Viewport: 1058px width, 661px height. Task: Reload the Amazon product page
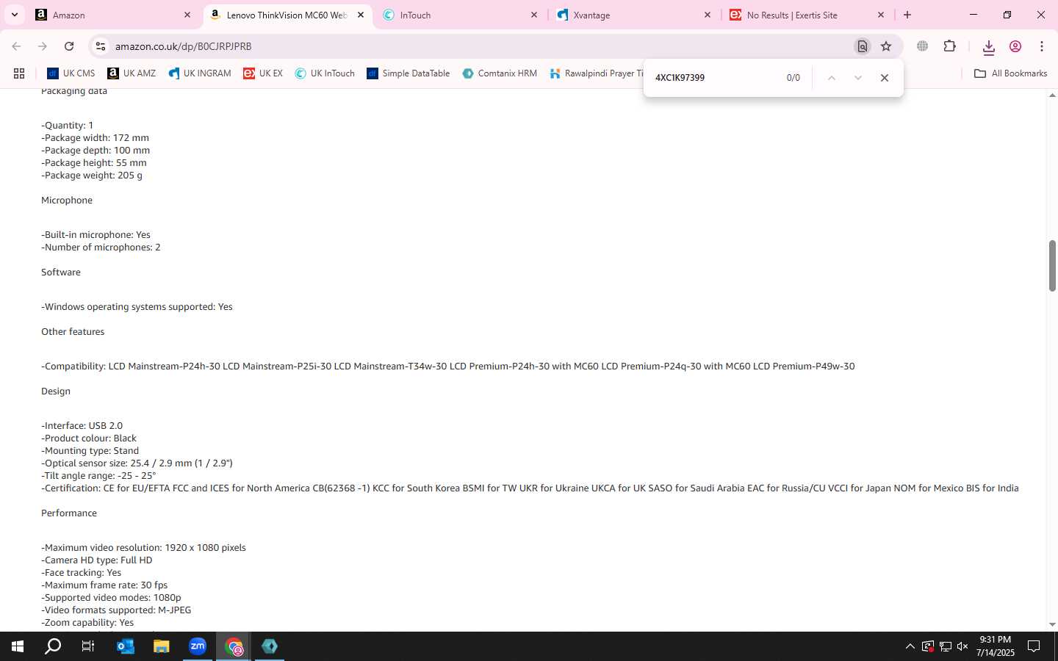[x=69, y=46]
